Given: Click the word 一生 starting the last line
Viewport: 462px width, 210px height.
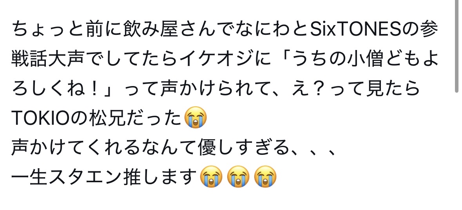Looking at the screenshot, I should [29, 177].
